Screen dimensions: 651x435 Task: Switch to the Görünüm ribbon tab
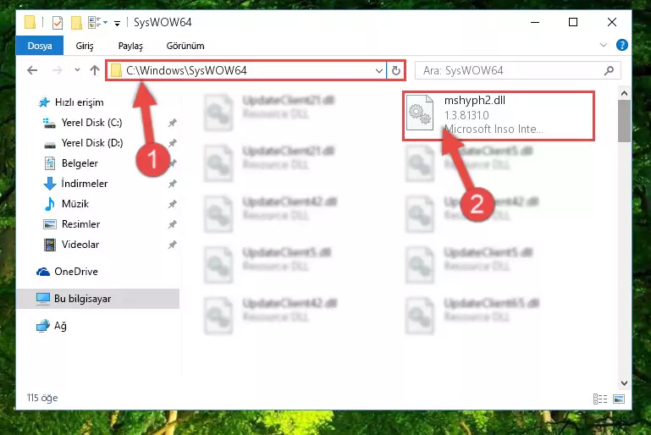coord(185,46)
